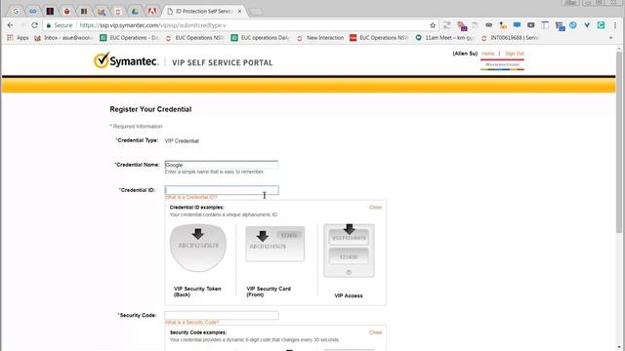Click the Sign Out link
Viewport: 625px width, 351px height.
(515, 54)
